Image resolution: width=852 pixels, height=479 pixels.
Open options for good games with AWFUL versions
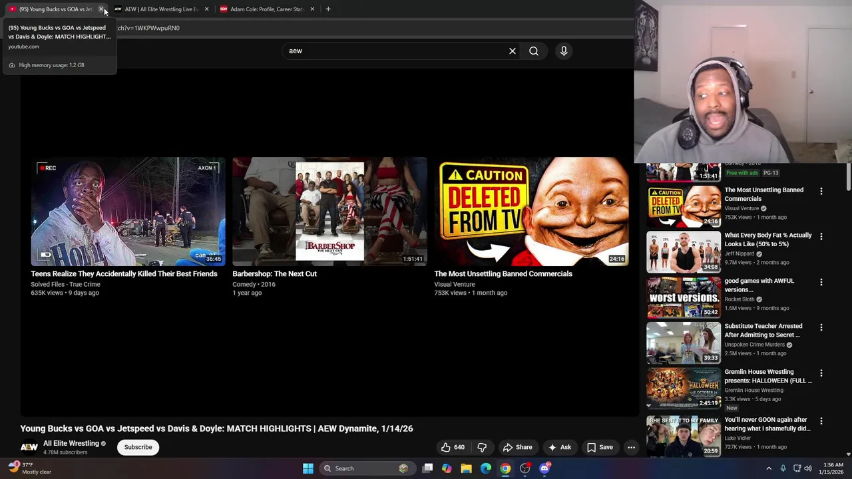(x=821, y=282)
